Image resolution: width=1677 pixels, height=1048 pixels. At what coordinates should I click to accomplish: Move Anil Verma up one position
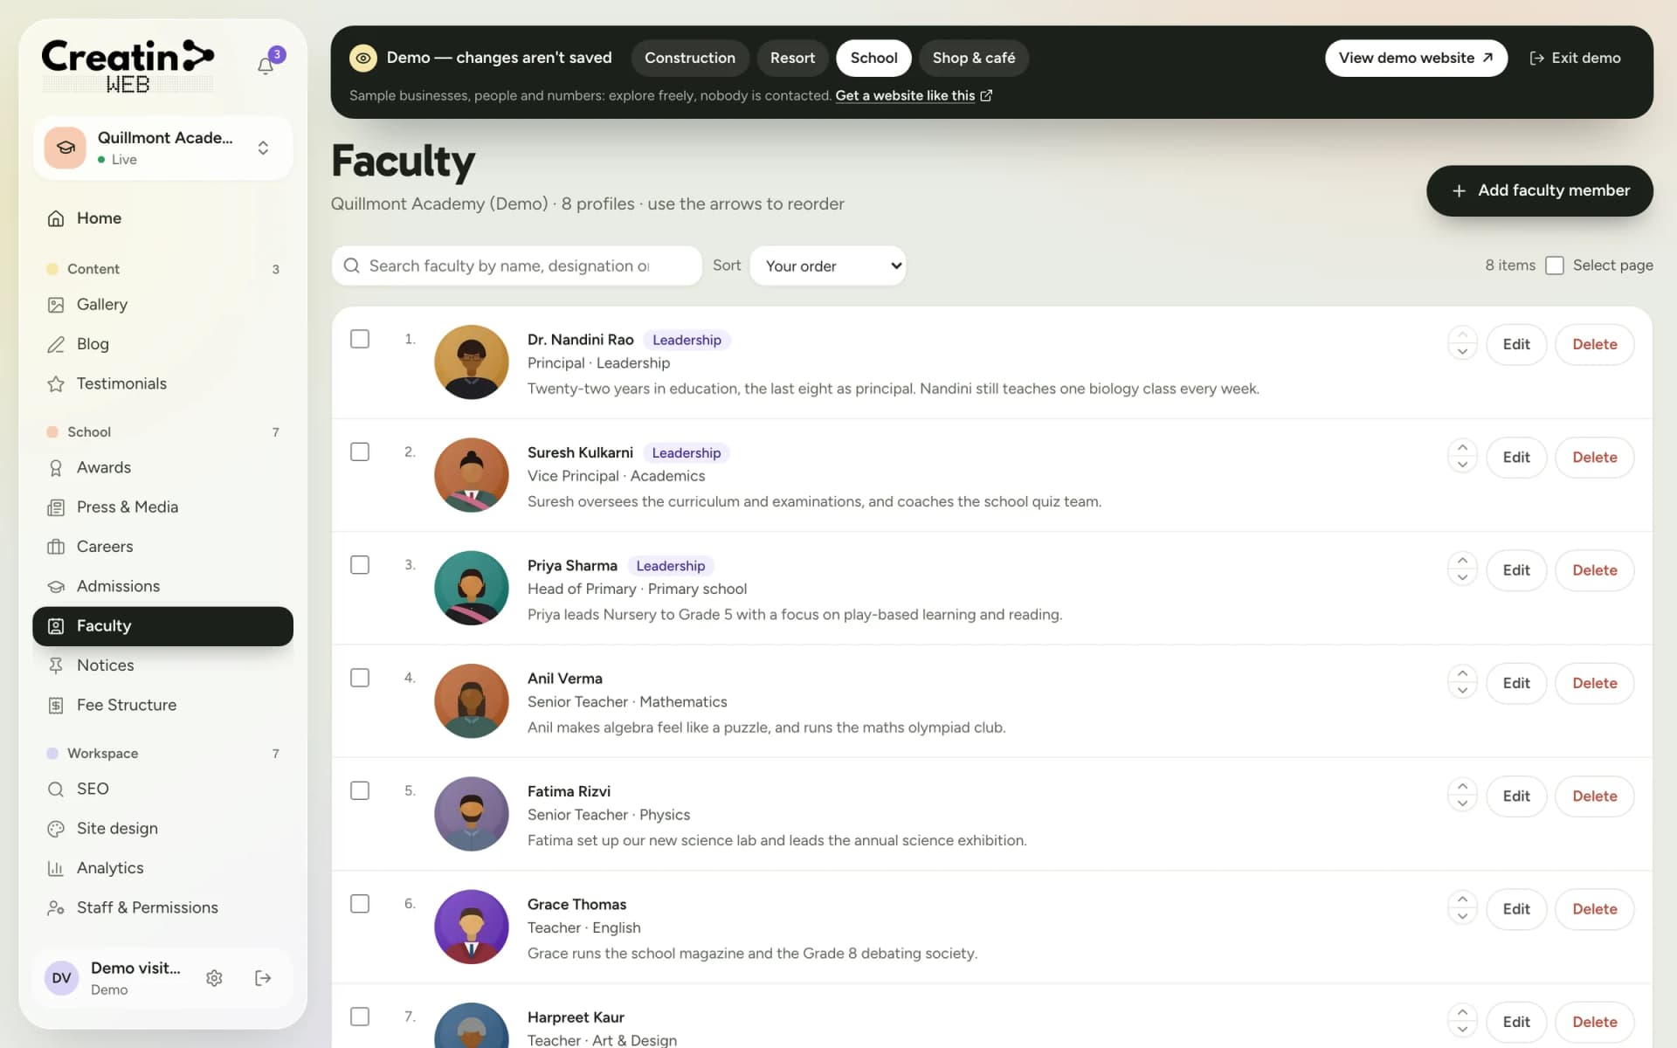[x=1462, y=673]
